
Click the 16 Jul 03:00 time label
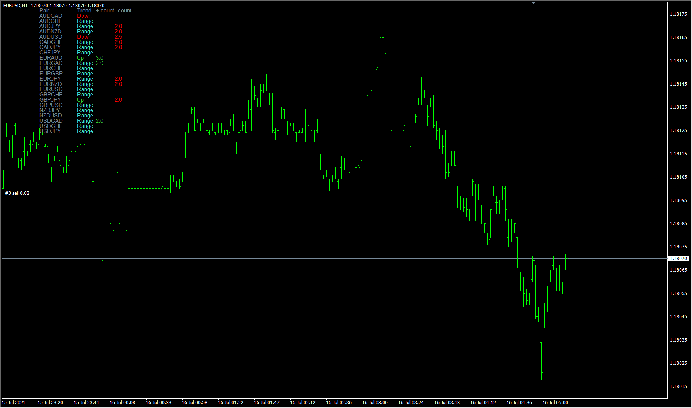[x=375, y=403]
